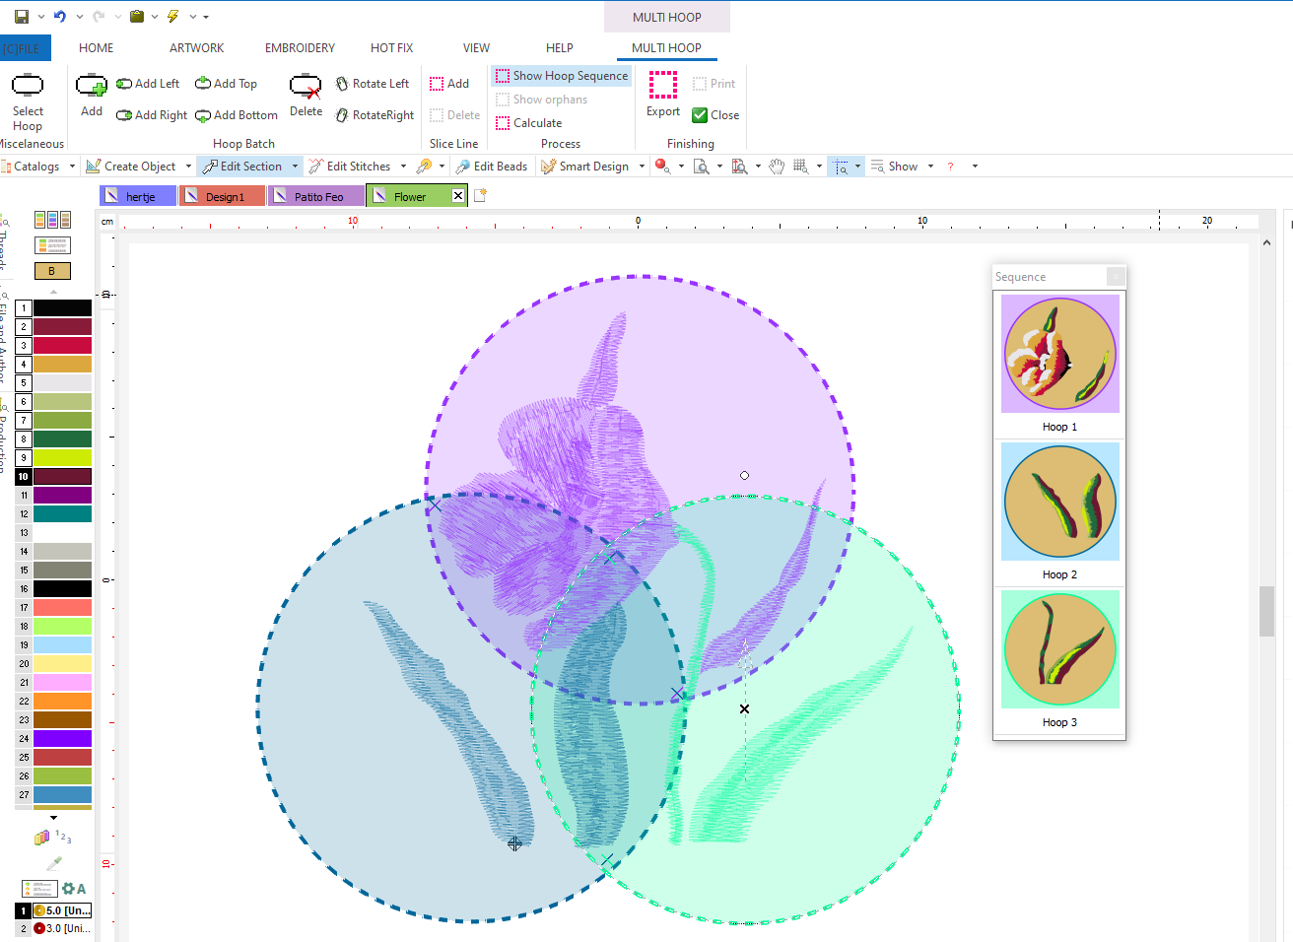Viewport: 1293px width, 942px height.
Task: Open the Smart Design dropdown arrow
Action: coord(642,167)
